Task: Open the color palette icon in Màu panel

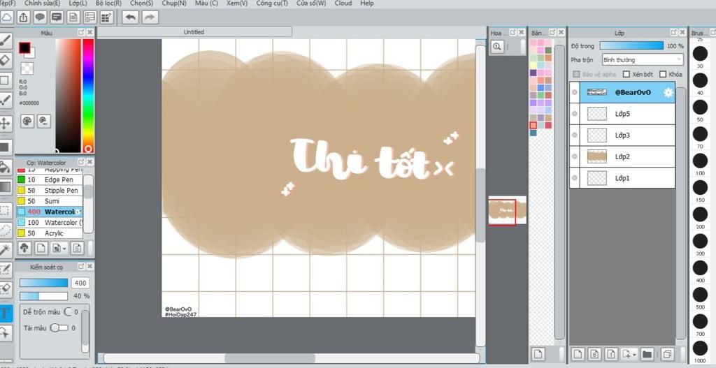Action: pyautogui.click(x=27, y=121)
